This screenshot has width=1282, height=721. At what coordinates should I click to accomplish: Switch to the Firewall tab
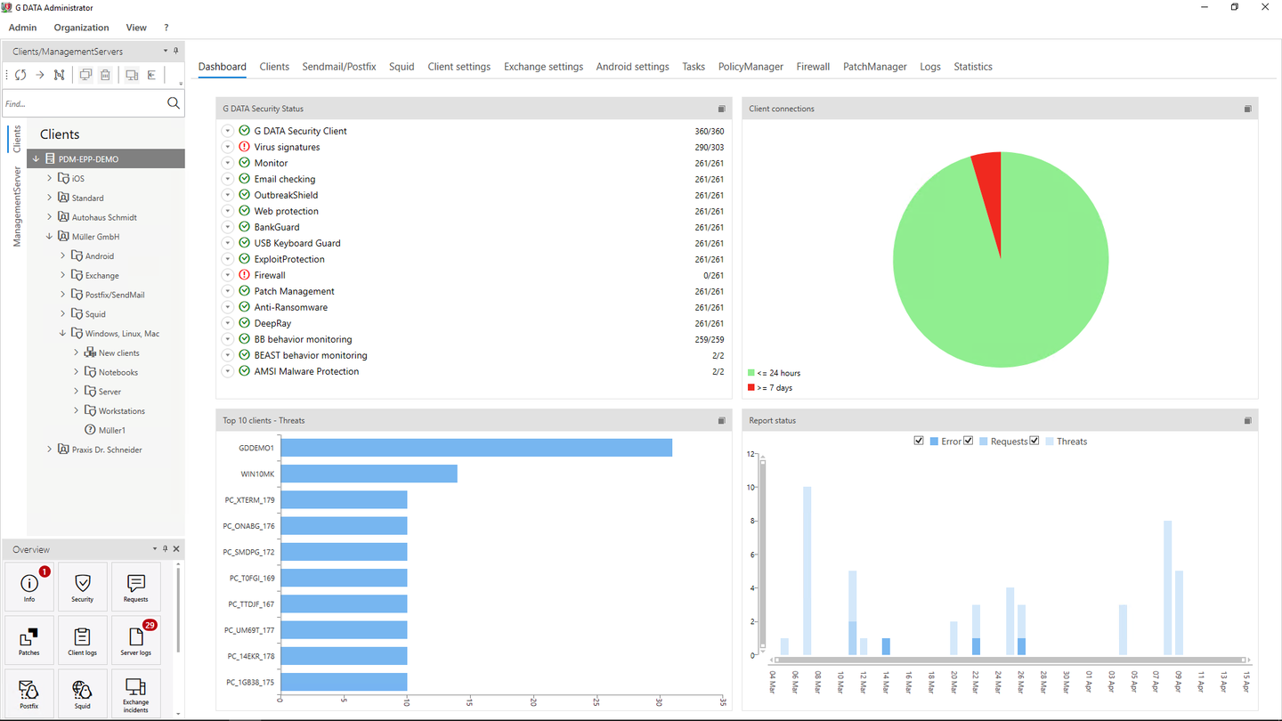pos(813,67)
